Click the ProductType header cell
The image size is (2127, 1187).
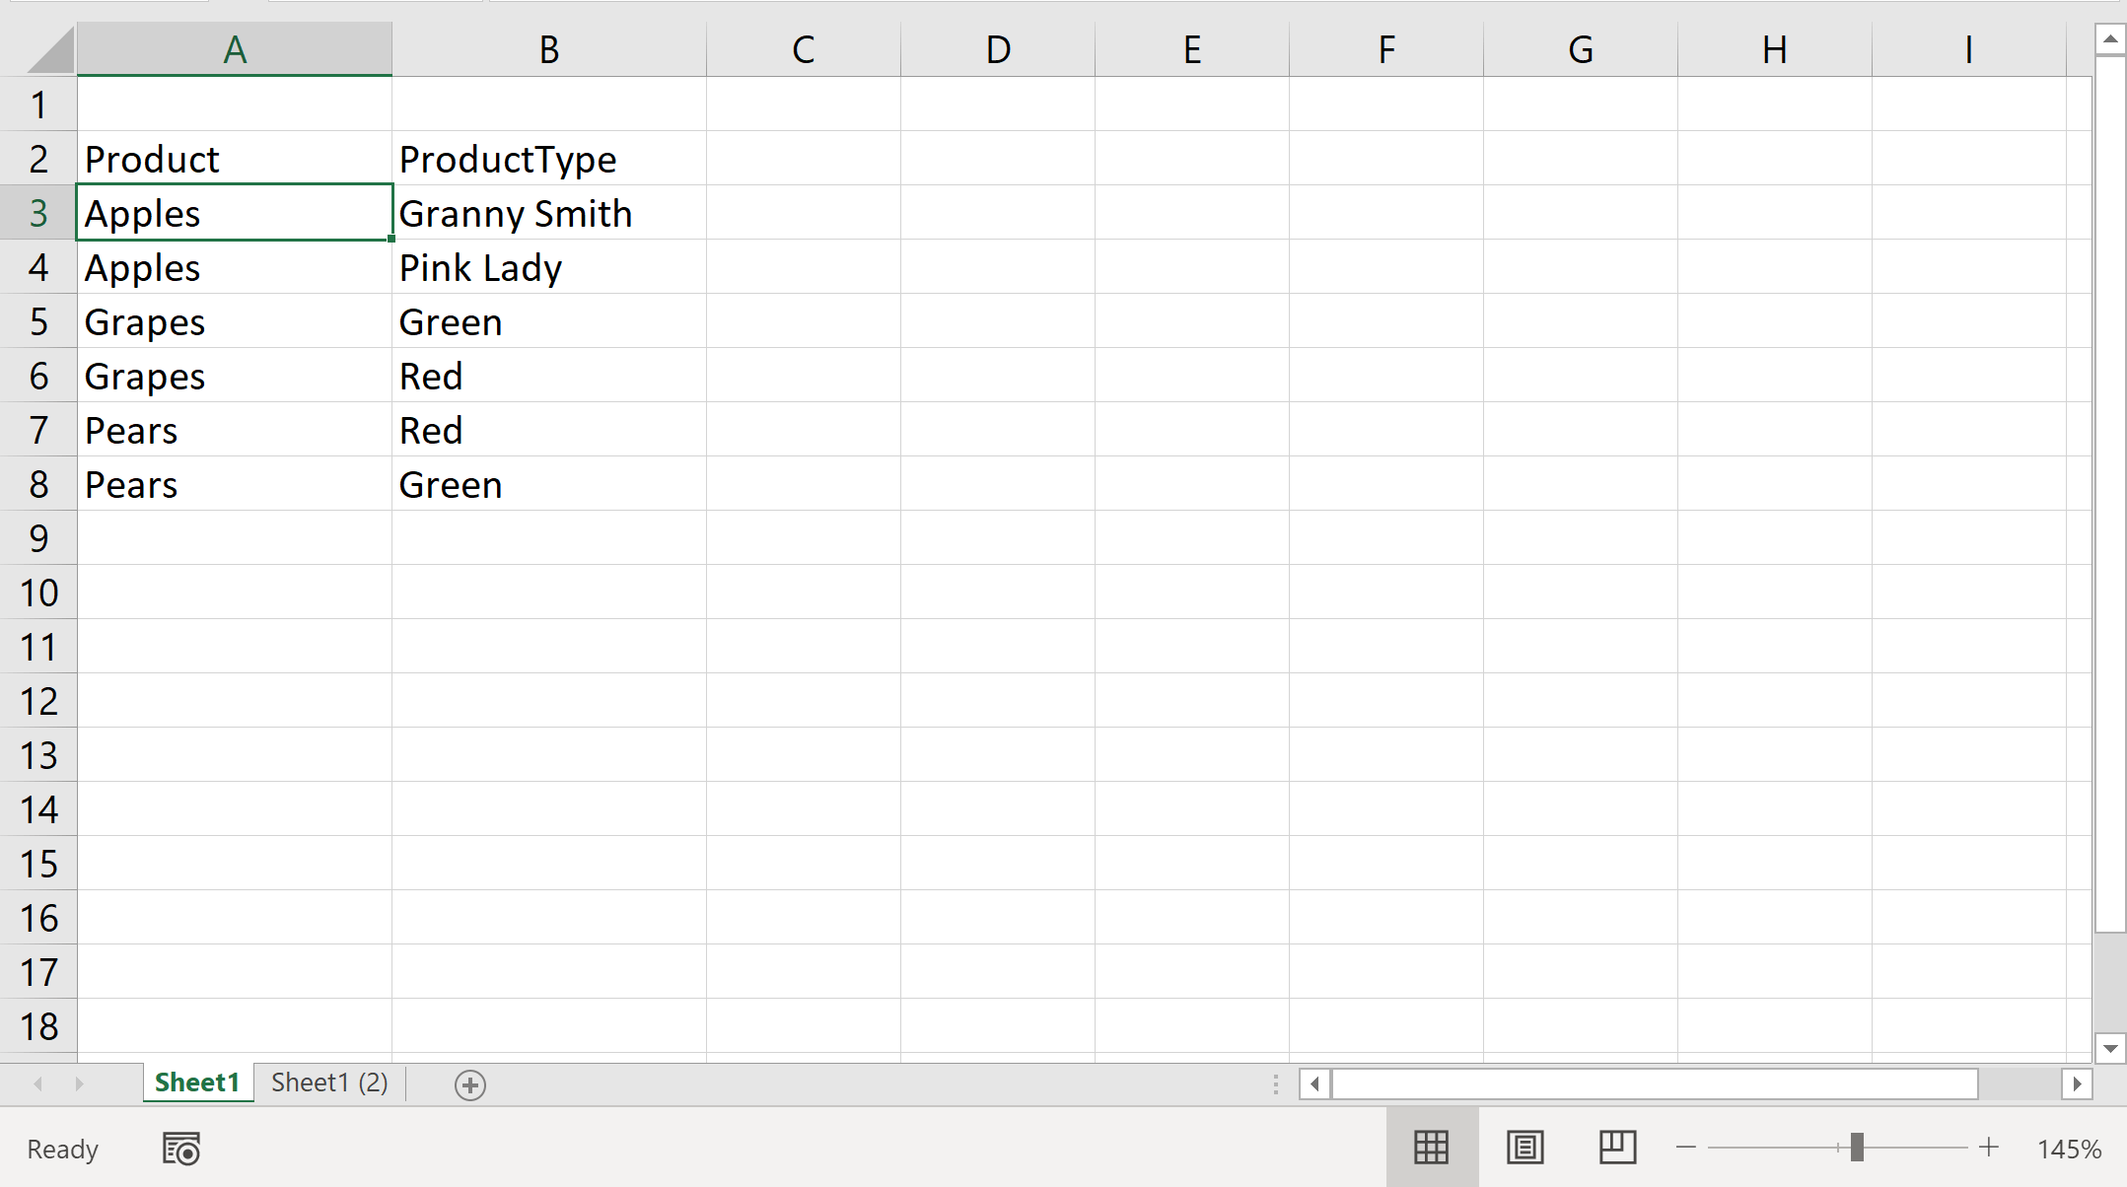(x=548, y=160)
